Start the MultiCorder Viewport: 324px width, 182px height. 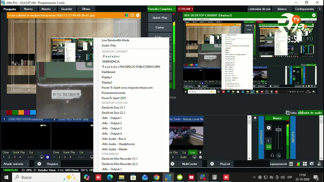coord(190,164)
